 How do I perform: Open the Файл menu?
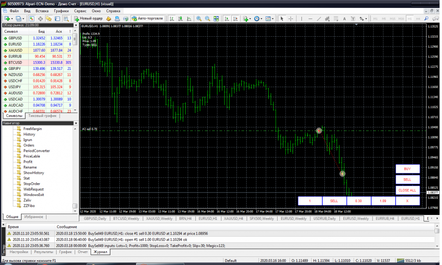(14, 11)
